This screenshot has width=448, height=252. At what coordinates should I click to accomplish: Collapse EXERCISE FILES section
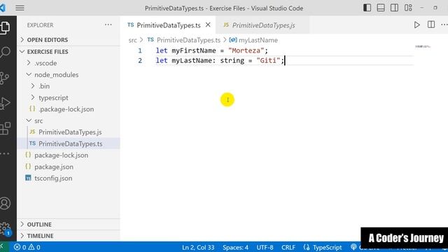(x=69, y=52)
